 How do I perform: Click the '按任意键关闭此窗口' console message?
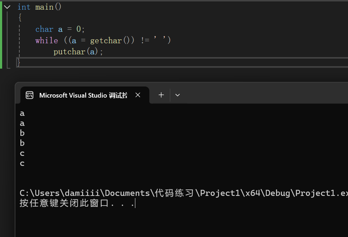77,203
